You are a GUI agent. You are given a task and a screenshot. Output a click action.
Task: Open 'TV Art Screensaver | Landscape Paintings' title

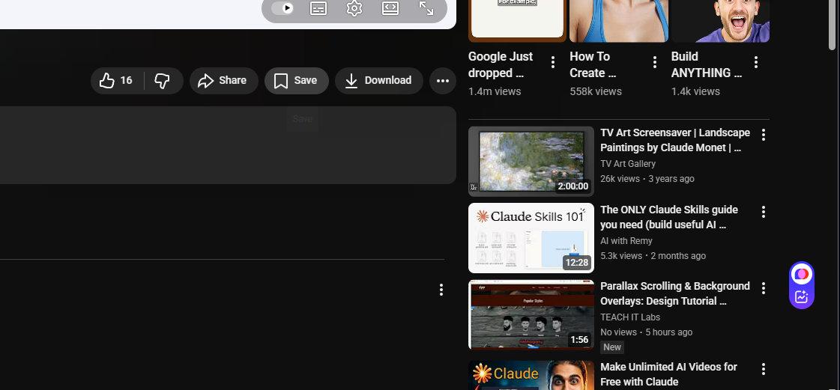point(675,140)
